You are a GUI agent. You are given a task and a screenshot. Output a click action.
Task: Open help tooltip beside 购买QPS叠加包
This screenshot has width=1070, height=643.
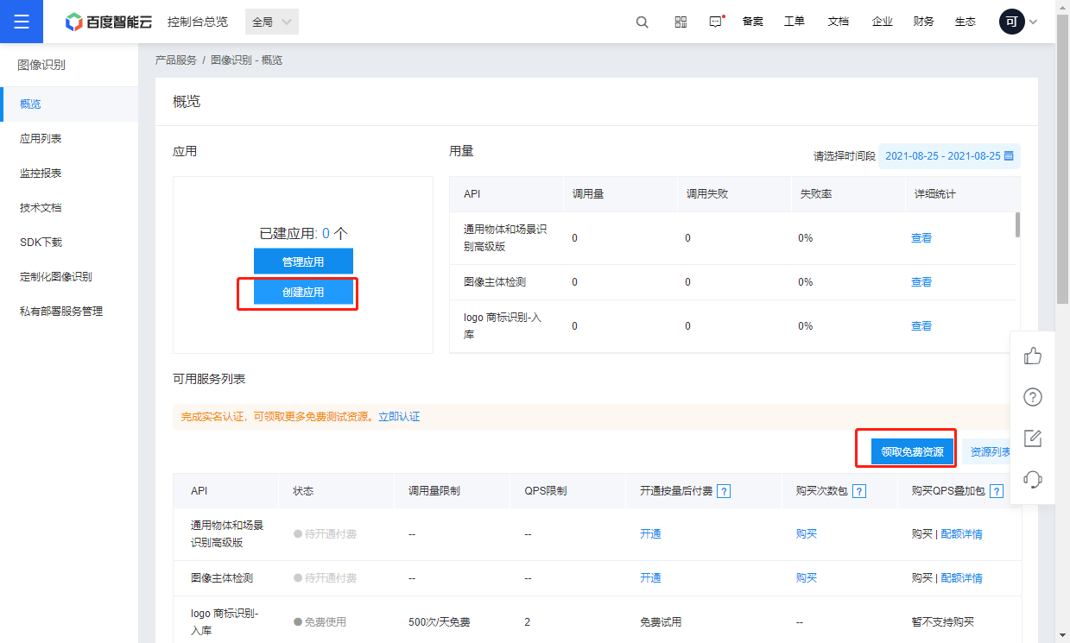point(997,490)
